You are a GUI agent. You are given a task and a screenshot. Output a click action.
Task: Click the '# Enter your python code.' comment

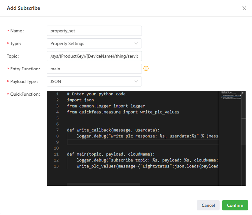coord(97,94)
